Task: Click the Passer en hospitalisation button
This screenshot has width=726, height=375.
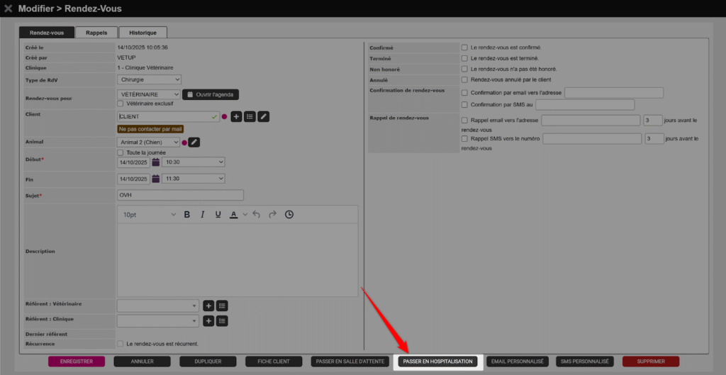Action: click(437, 362)
